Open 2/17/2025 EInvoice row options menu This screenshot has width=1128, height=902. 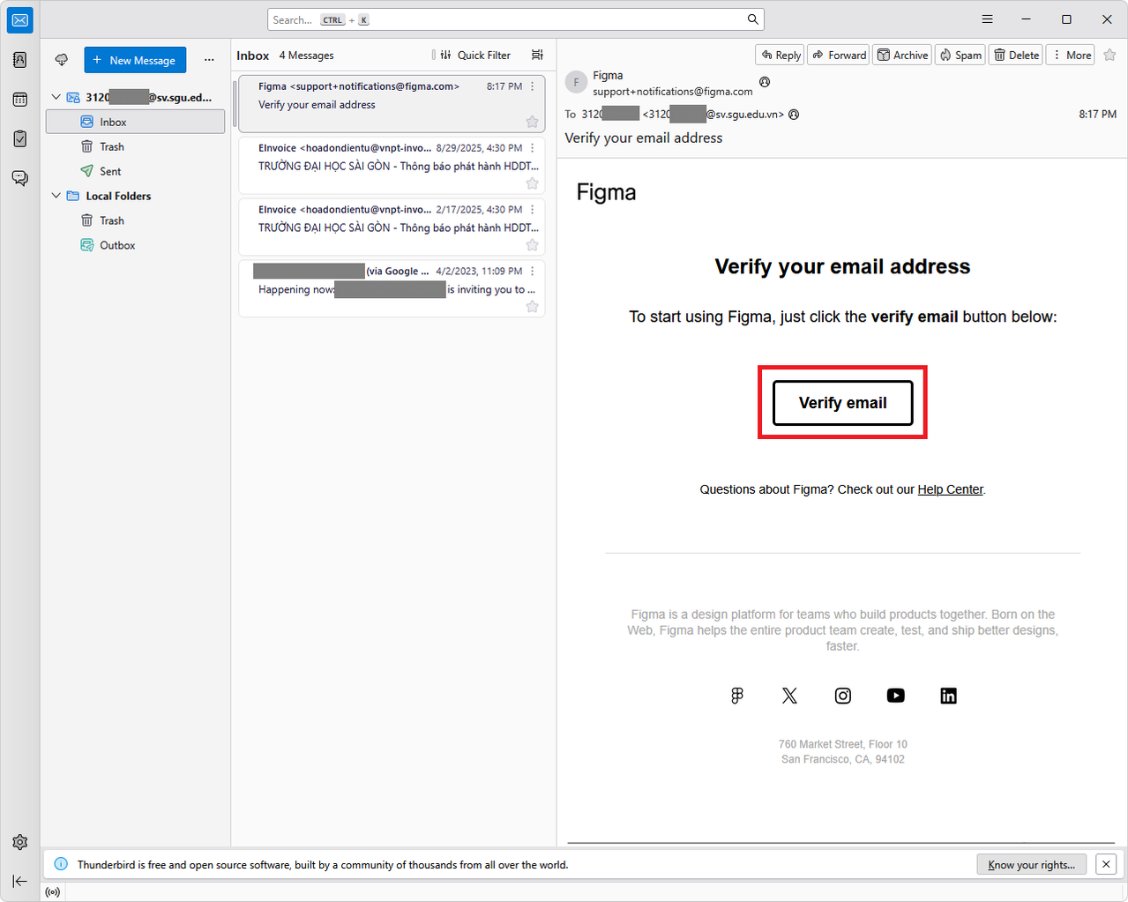533,210
